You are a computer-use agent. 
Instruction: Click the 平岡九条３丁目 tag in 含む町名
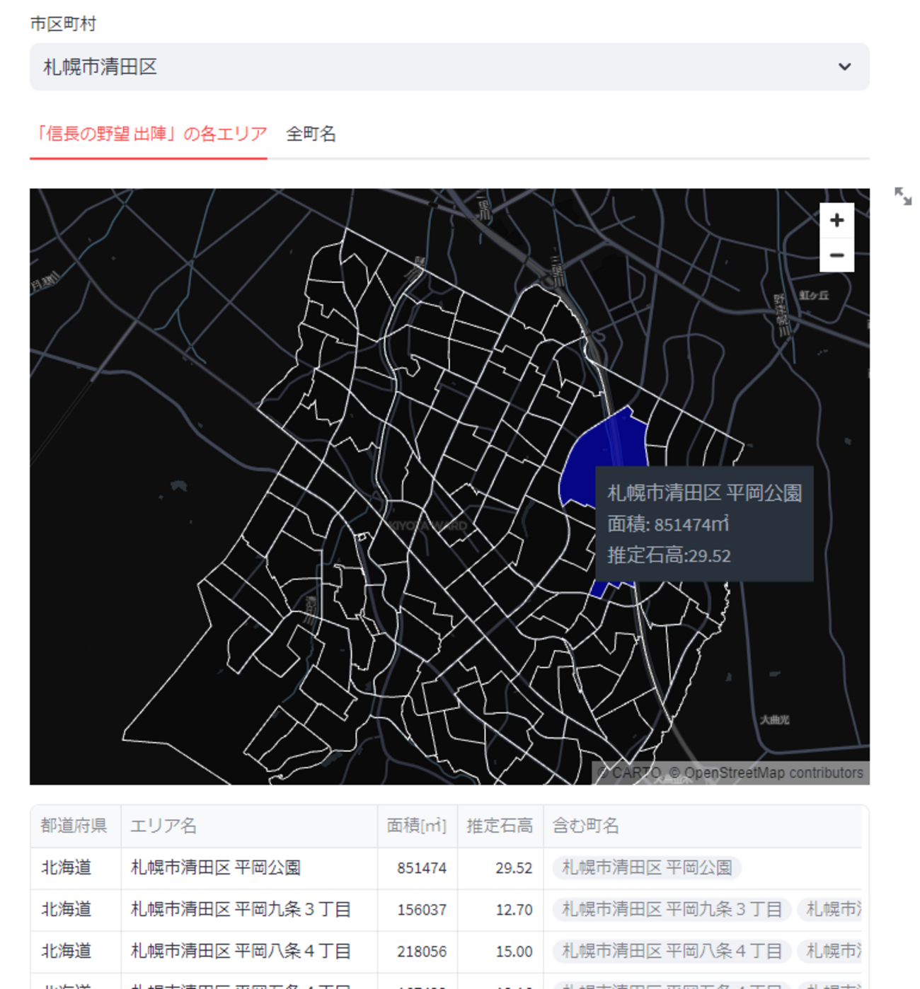(672, 909)
